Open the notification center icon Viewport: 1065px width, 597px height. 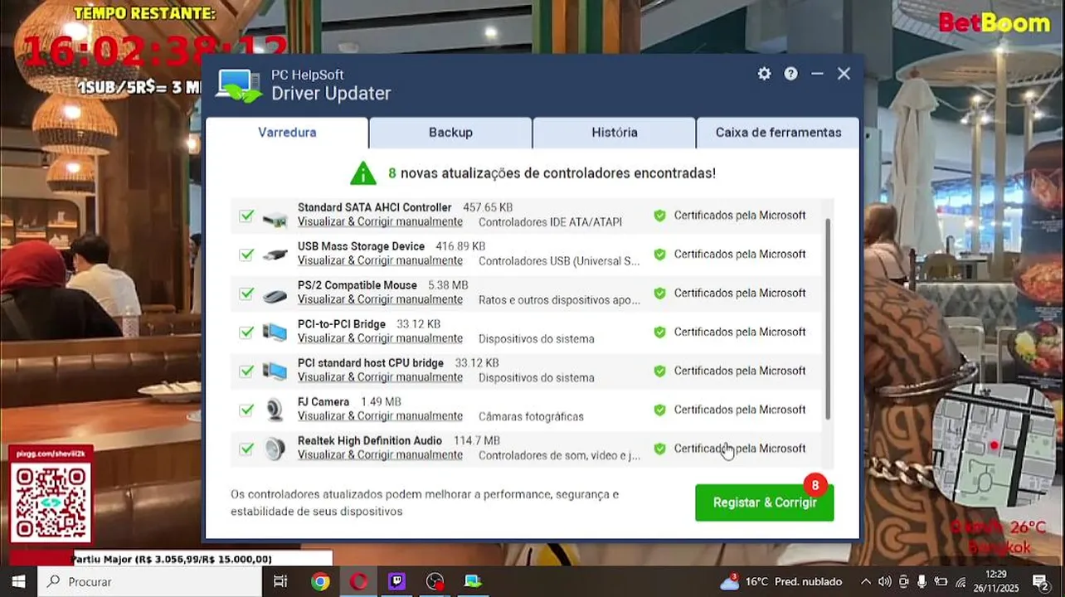pos(1040,581)
